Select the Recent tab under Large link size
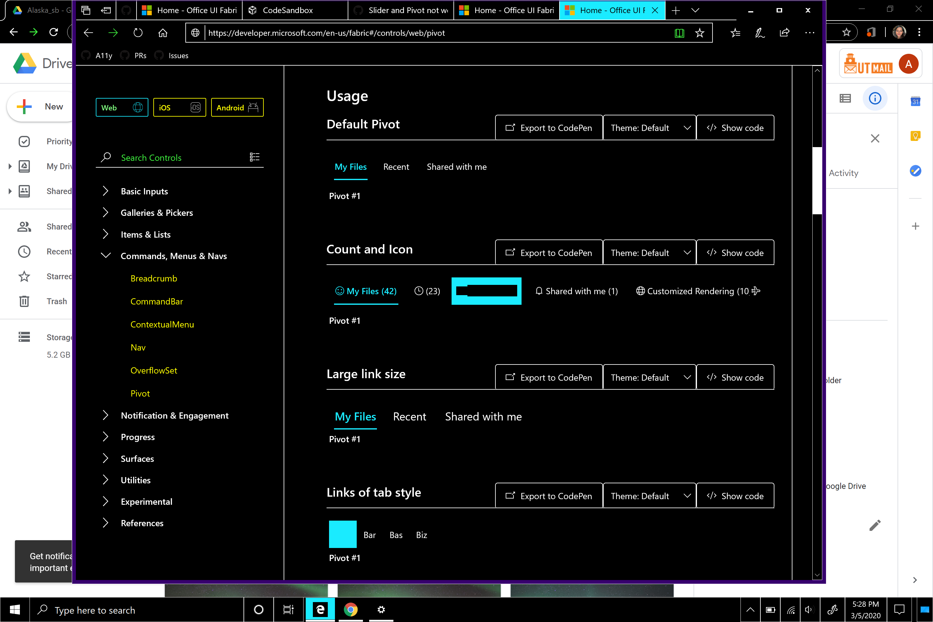The width and height of the screenshot is (933, 622). coord(409,416)
